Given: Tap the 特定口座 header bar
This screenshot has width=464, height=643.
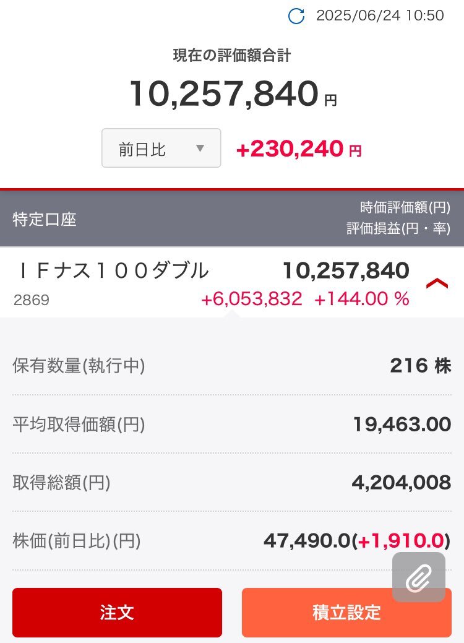Looking at the screenshot, I should coord(232,218).
